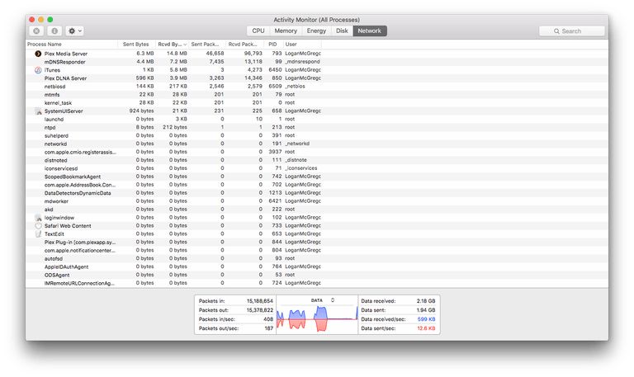Click the _mdnsrespond user cell
The height and width of the screenshot is (377, 634).
[x=302, y=62]
